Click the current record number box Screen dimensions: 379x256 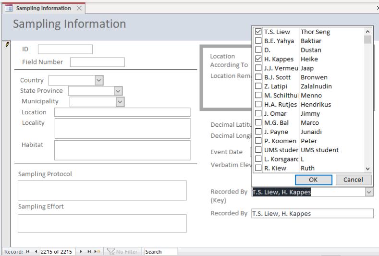pyautogui.click(x=58, y=252)
